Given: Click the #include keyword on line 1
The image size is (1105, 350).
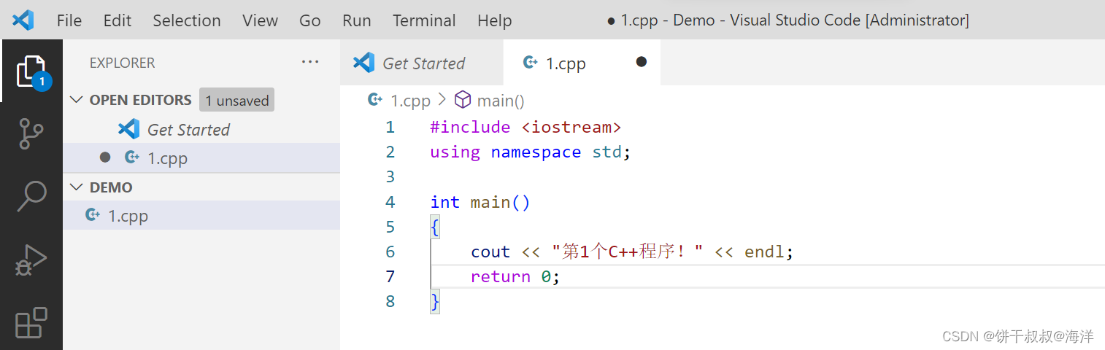Looking at the screenshot, I should (470, 127).
